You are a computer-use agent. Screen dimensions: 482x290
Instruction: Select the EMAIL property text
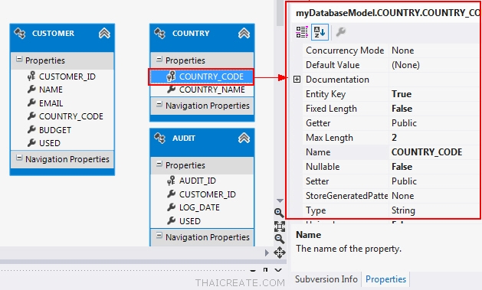tap(51, 103)
